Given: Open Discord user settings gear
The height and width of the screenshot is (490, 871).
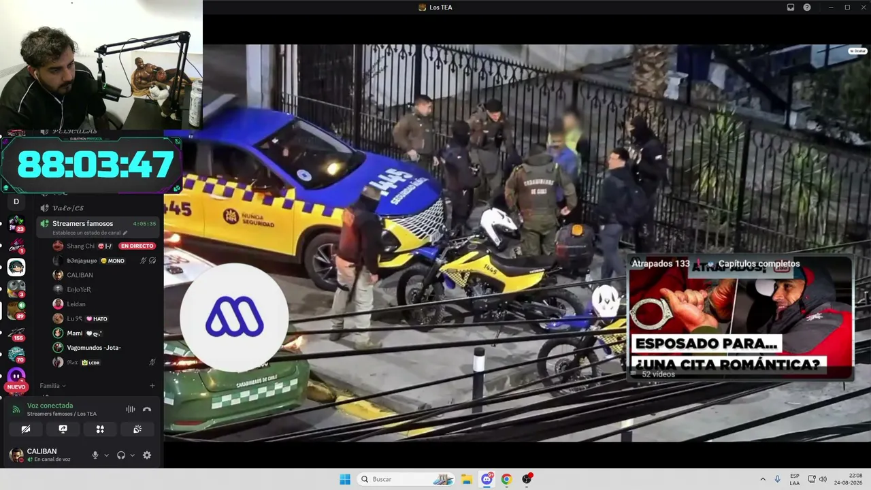Looking at the screenshot, I should pos(146,455).
